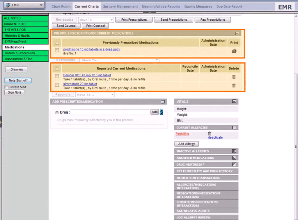The image size is (298, 220).
Task: Open the Benicar HCT 40 mg-12.5 mg link
Action: coord(87,75)
